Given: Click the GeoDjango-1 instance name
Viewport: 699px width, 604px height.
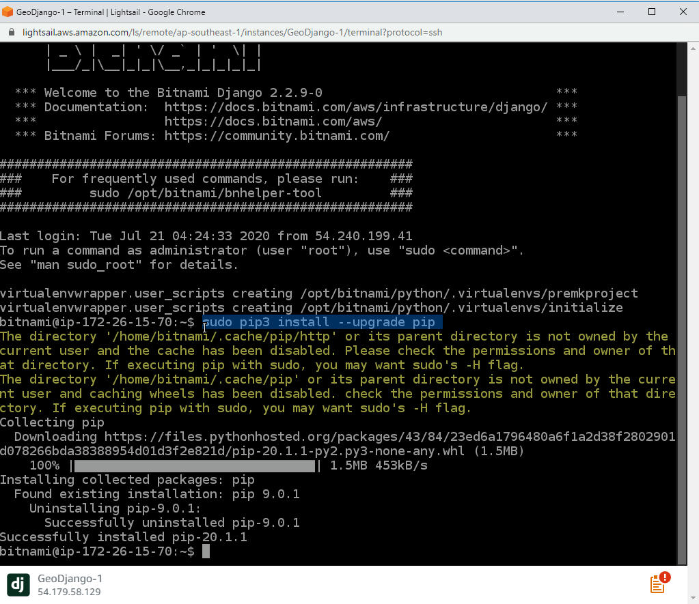Looking at the screenshot, I should tap(70, 579).
